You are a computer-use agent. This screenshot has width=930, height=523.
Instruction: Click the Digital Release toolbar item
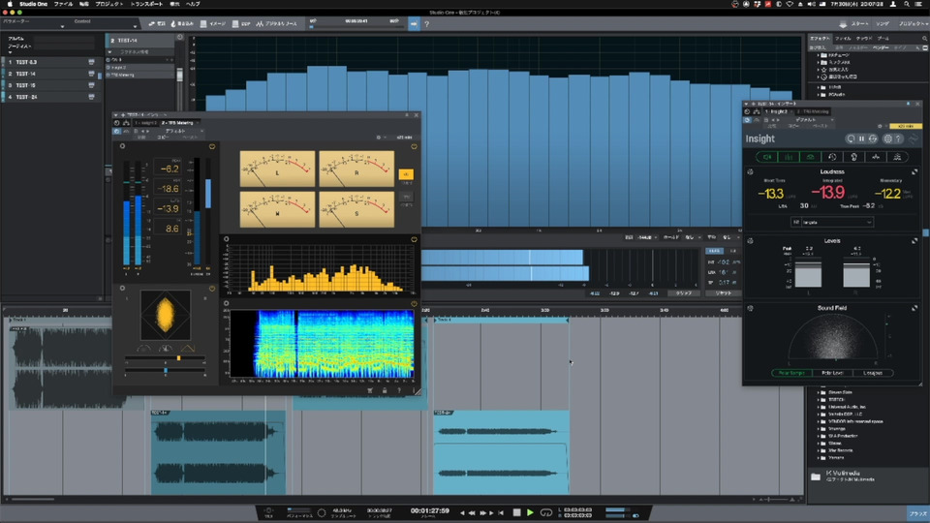pos(276,23)
